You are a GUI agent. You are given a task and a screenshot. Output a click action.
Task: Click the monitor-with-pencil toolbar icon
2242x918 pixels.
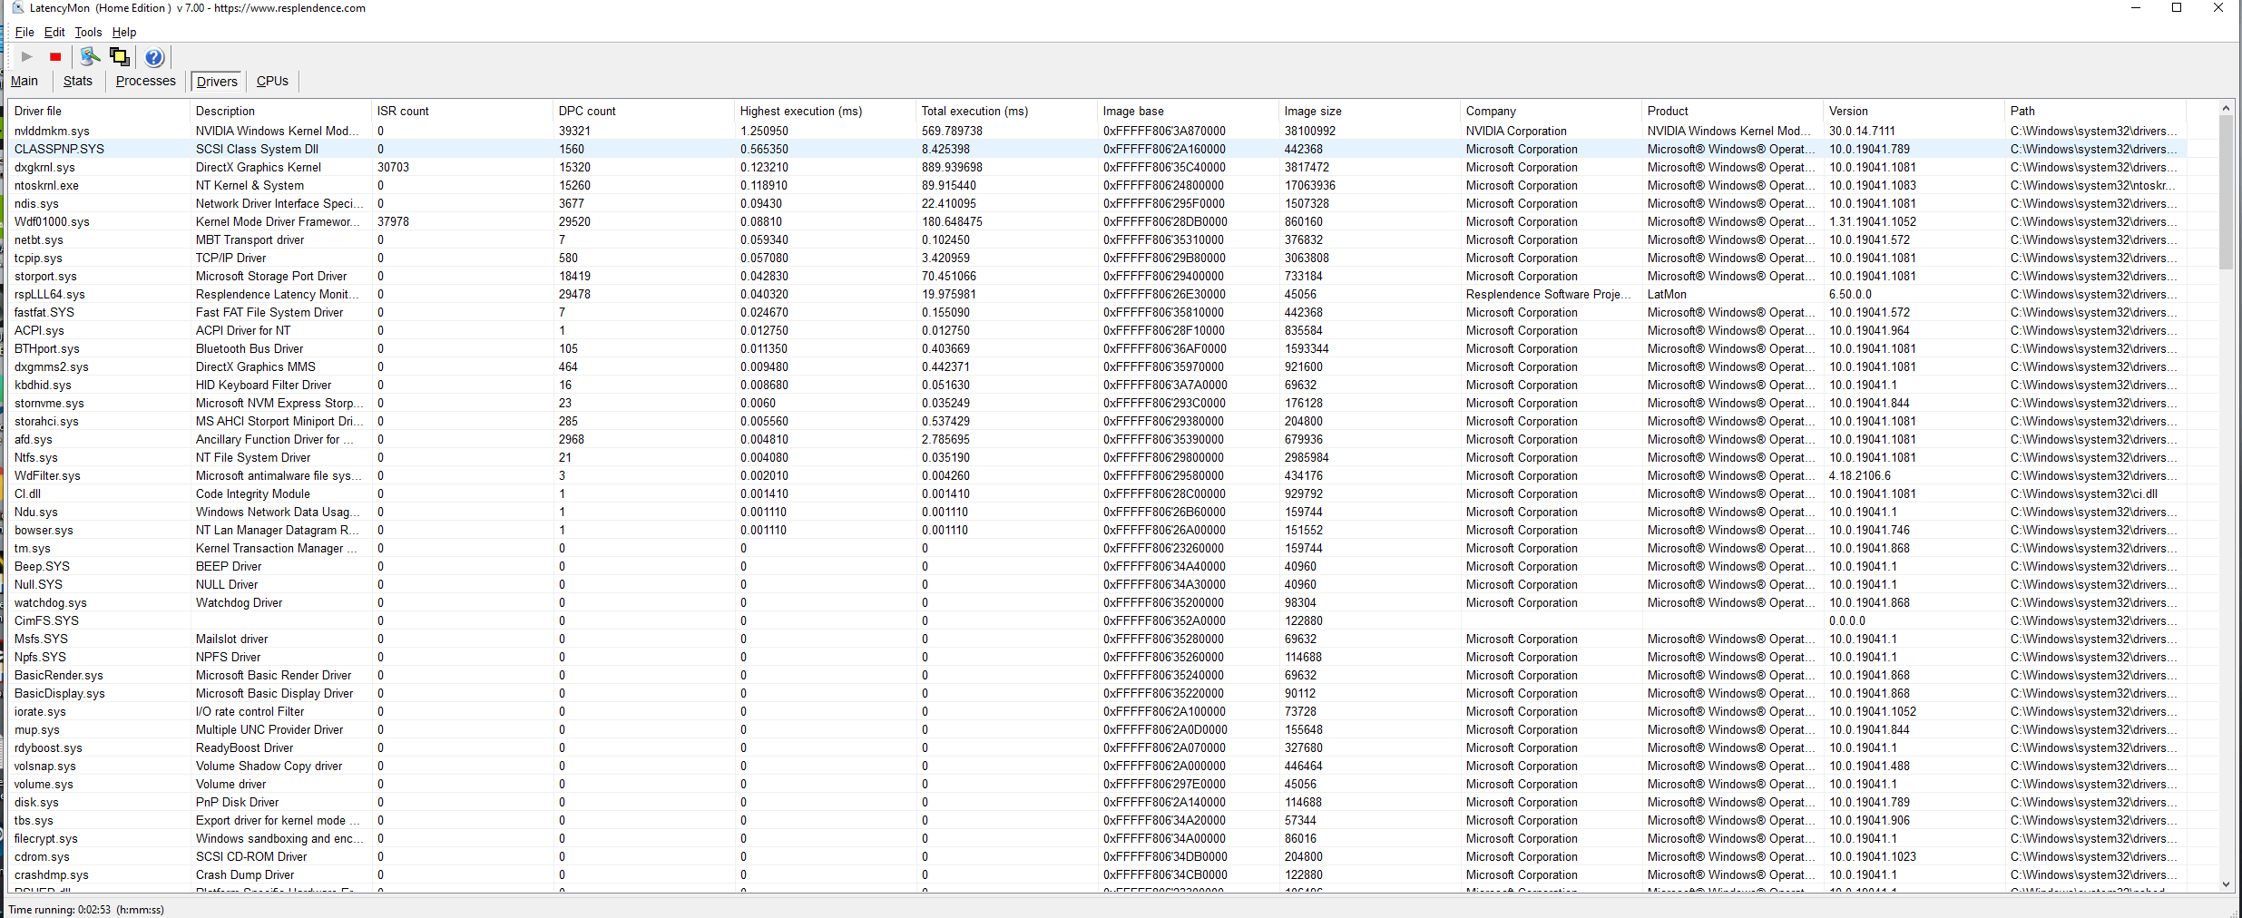[90, 57]
